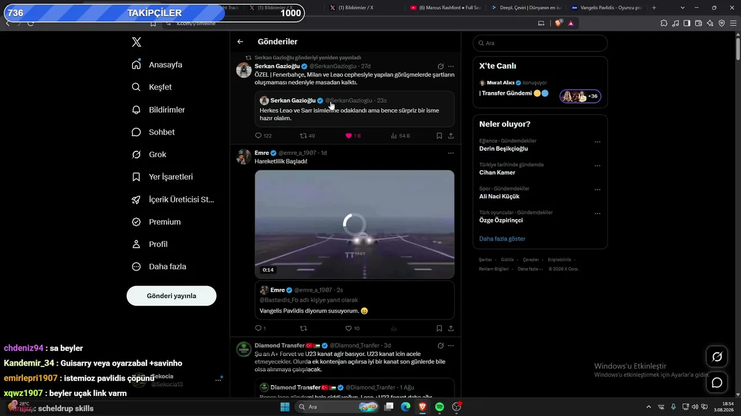Click the Gönderi yayınla button
The image size is (741, 416).
pos(171,296)
